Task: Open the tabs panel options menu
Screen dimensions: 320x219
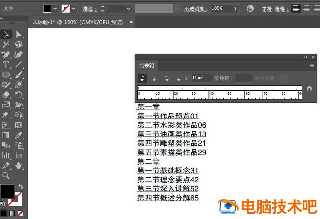Action: [312, 66]
